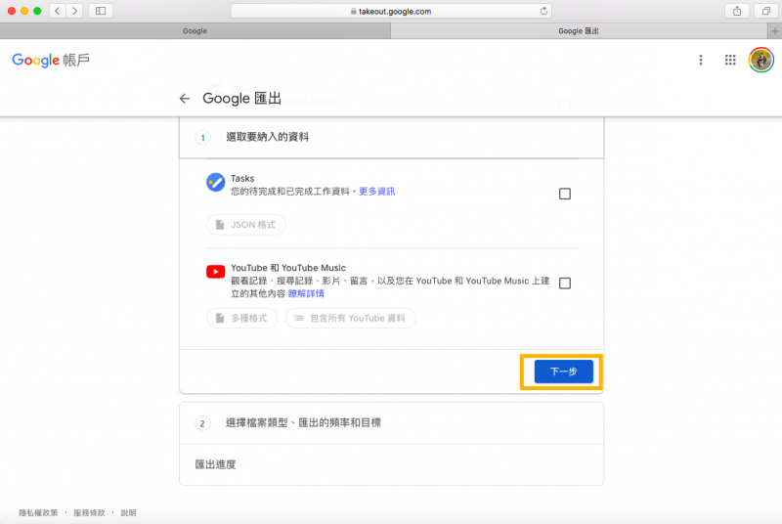Click the JSON 格式 chip

click(x=246, y=225)
